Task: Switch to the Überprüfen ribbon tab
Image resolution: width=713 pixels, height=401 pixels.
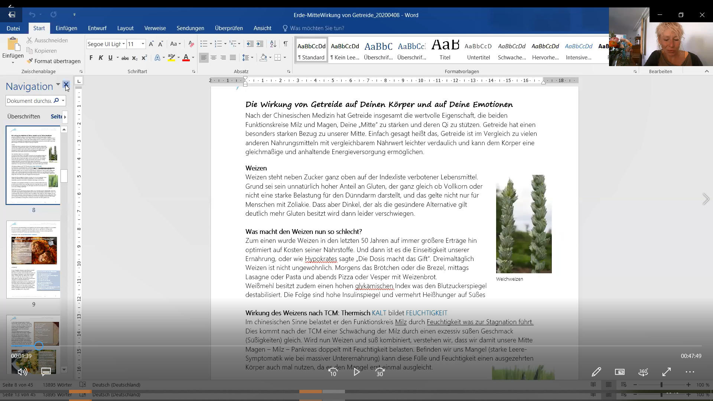Action: pos(229,28)
